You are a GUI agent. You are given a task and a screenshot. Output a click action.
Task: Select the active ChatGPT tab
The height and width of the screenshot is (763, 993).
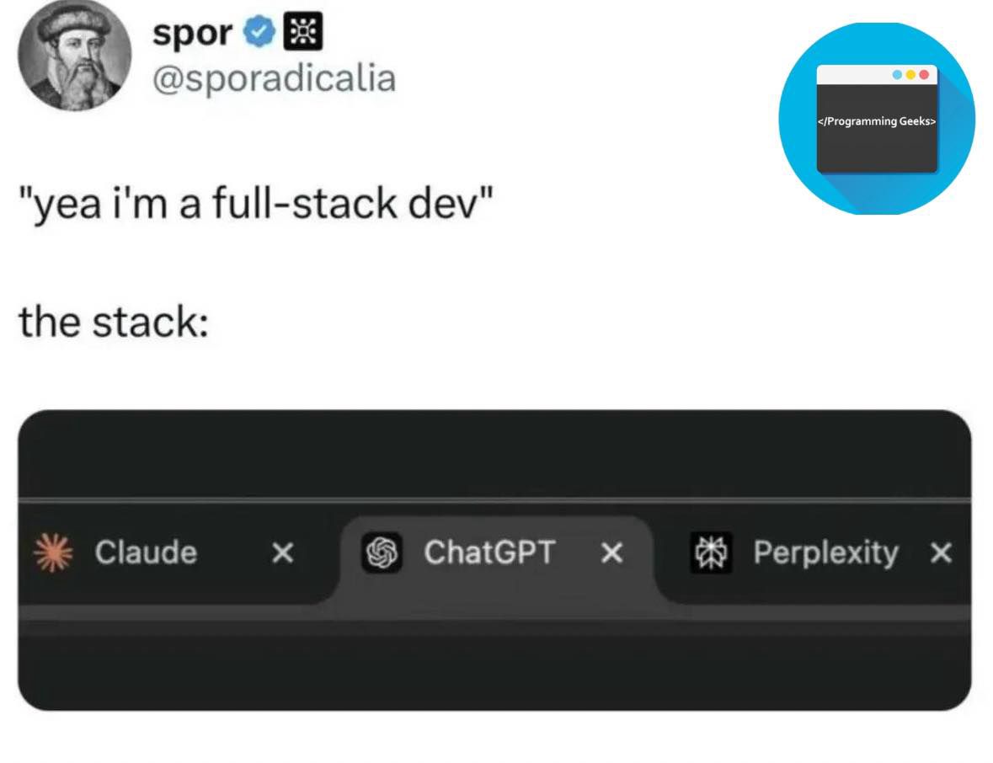[491, 553]
